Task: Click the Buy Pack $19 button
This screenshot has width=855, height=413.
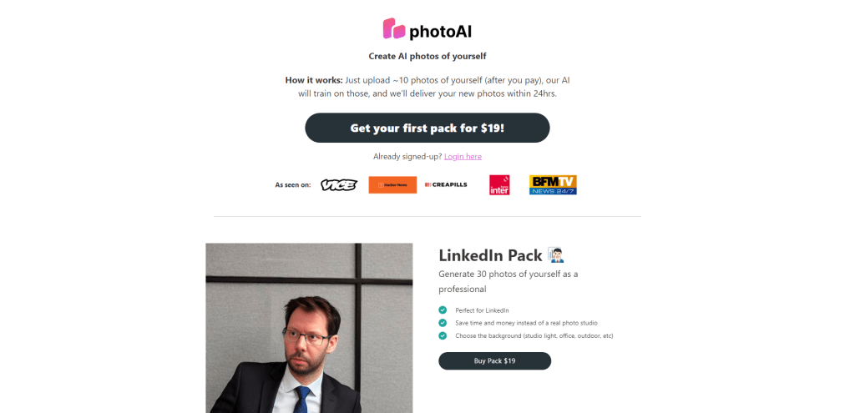Action: 494,360
